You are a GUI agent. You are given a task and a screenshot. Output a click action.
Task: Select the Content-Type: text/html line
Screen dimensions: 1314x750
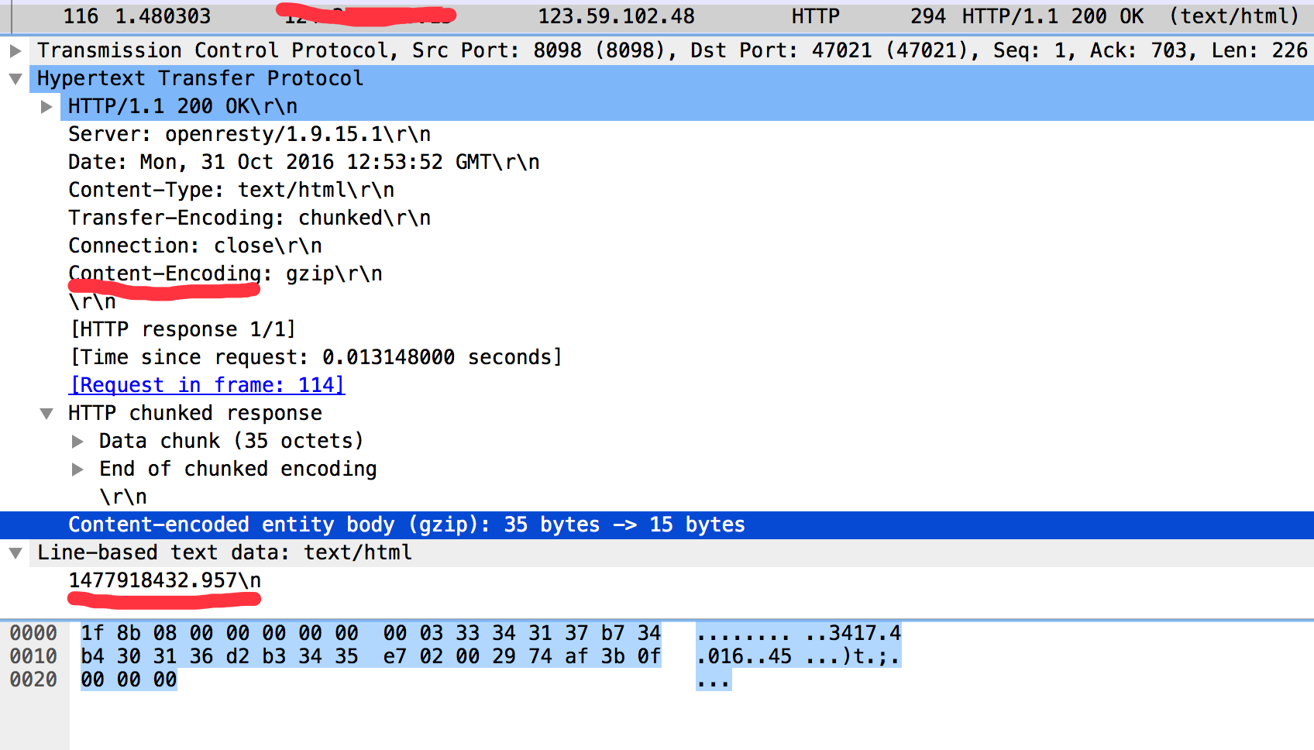pyautogui.click(x=231, y=190)
